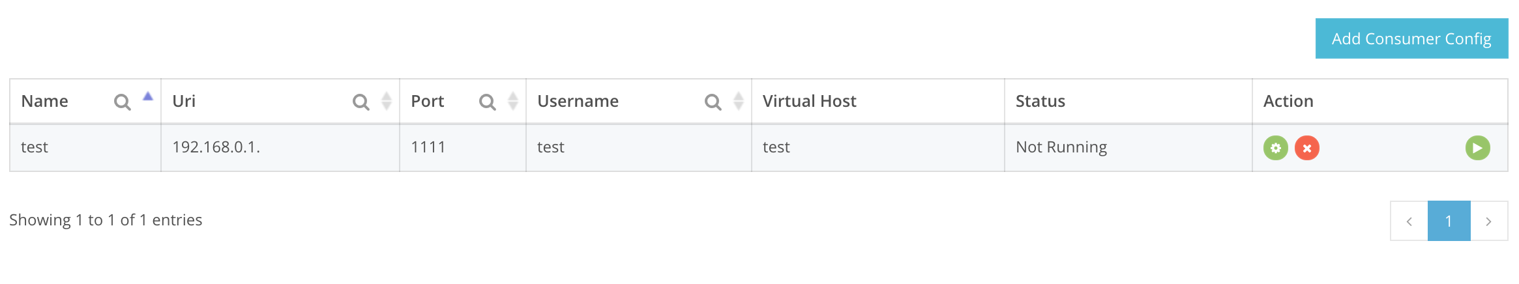Go to the previous page chevron

pyautogui.click(x=1409, y=221)
